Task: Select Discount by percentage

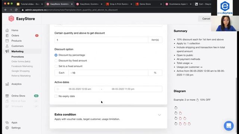Action: [56, 55]
